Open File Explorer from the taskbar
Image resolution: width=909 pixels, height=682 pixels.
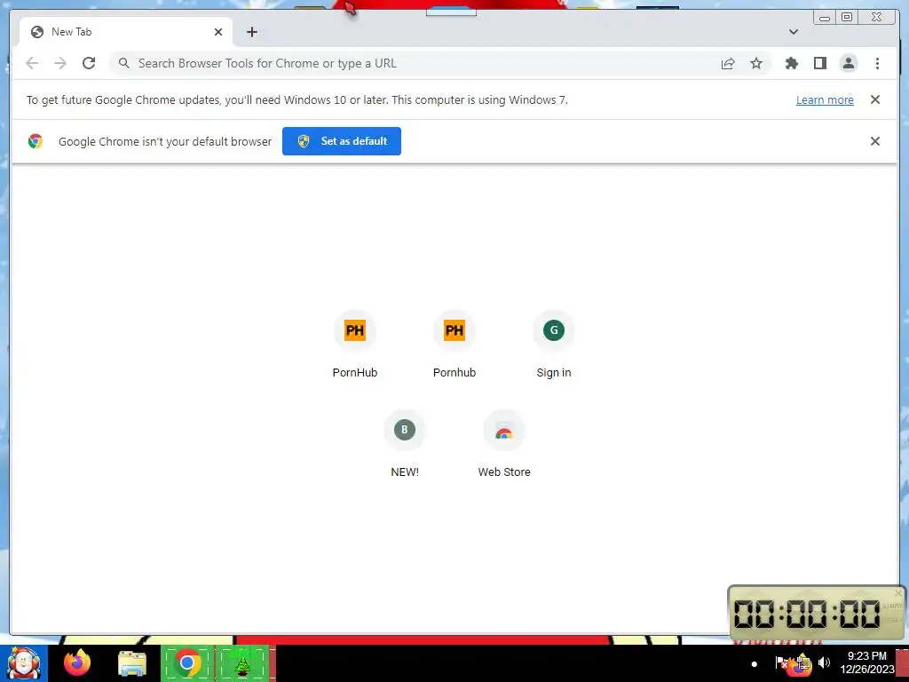(x=132, y=663)
